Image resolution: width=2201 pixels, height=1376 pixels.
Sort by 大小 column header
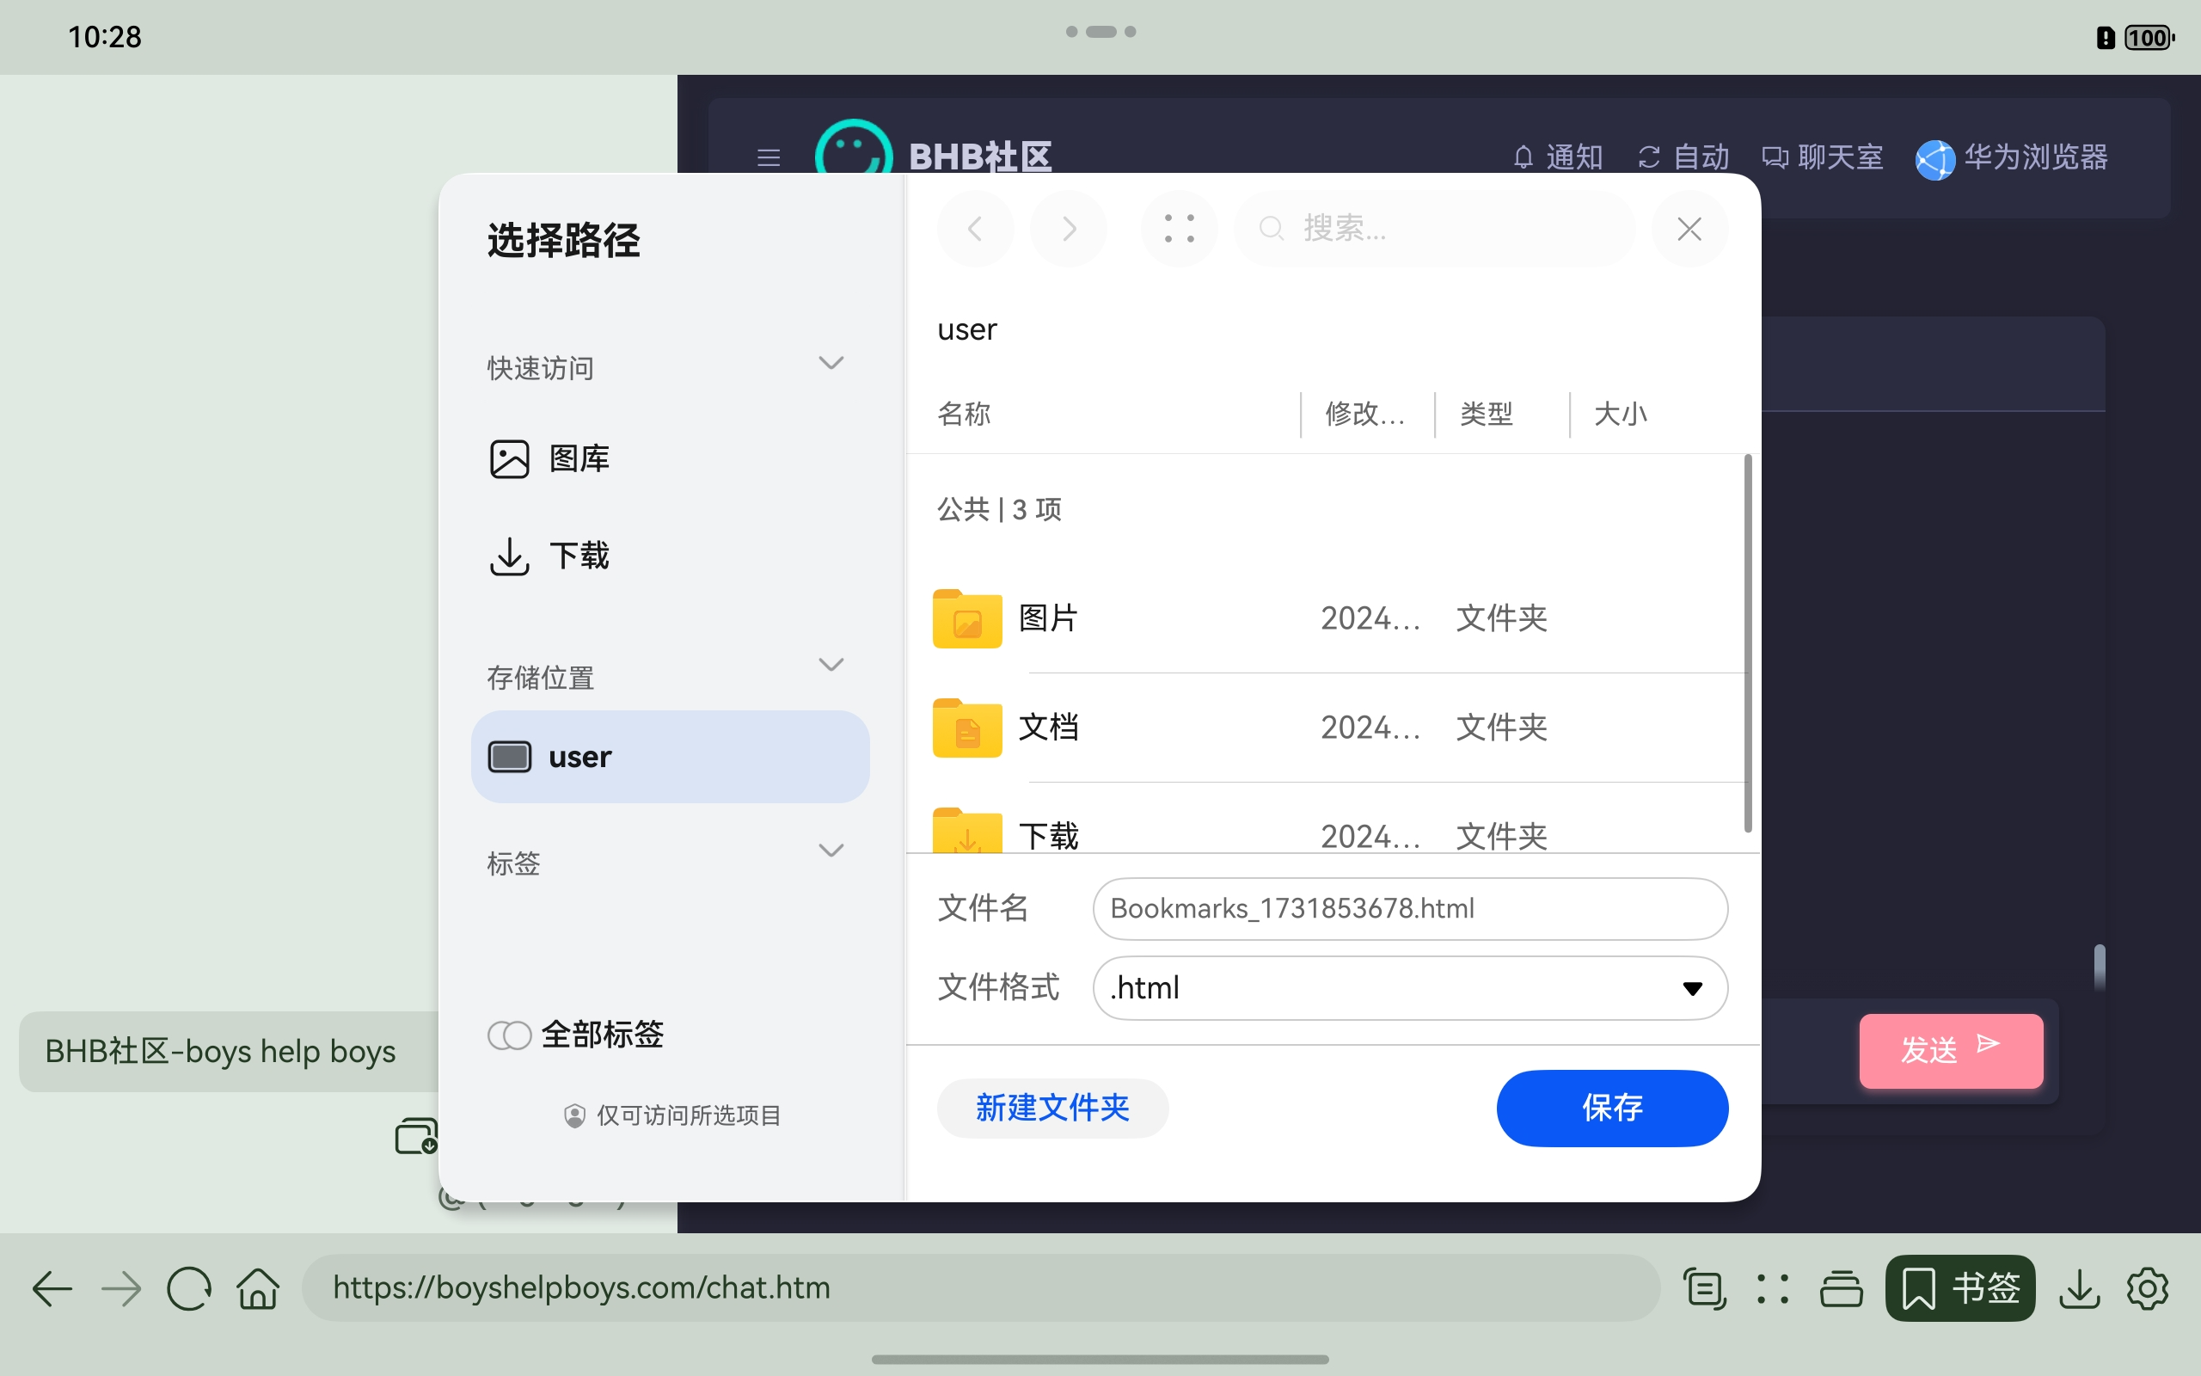point(1620,414)
